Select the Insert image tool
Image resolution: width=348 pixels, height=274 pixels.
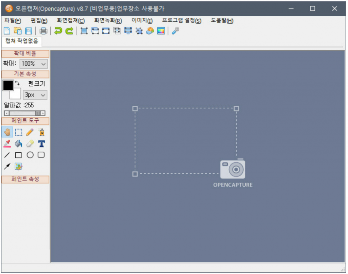point(19,166)
